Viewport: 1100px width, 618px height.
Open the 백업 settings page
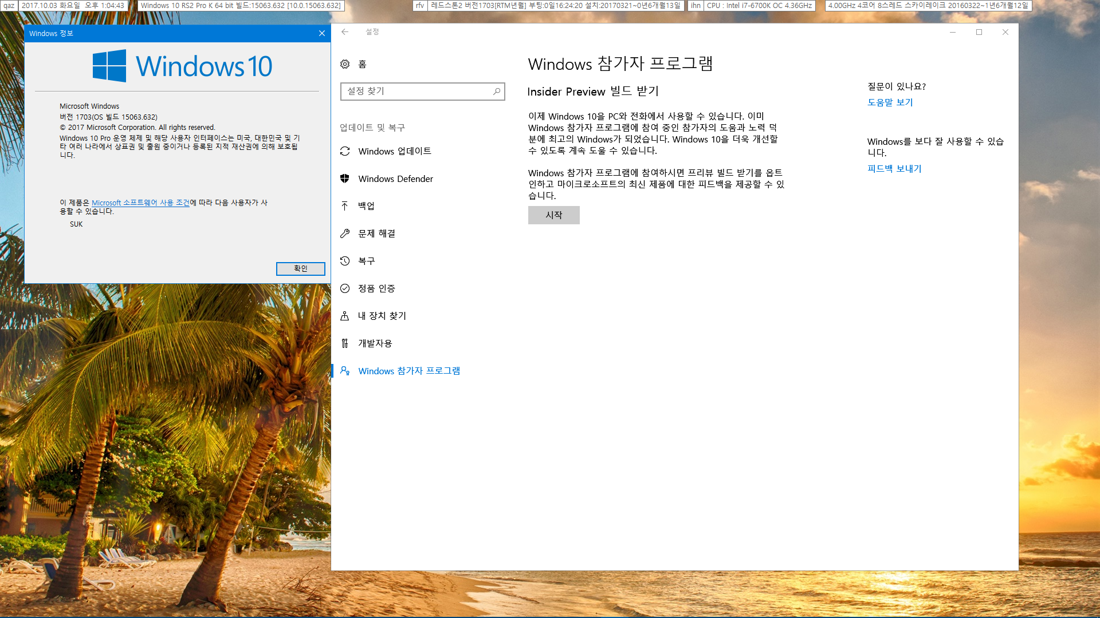coord(367,206)
